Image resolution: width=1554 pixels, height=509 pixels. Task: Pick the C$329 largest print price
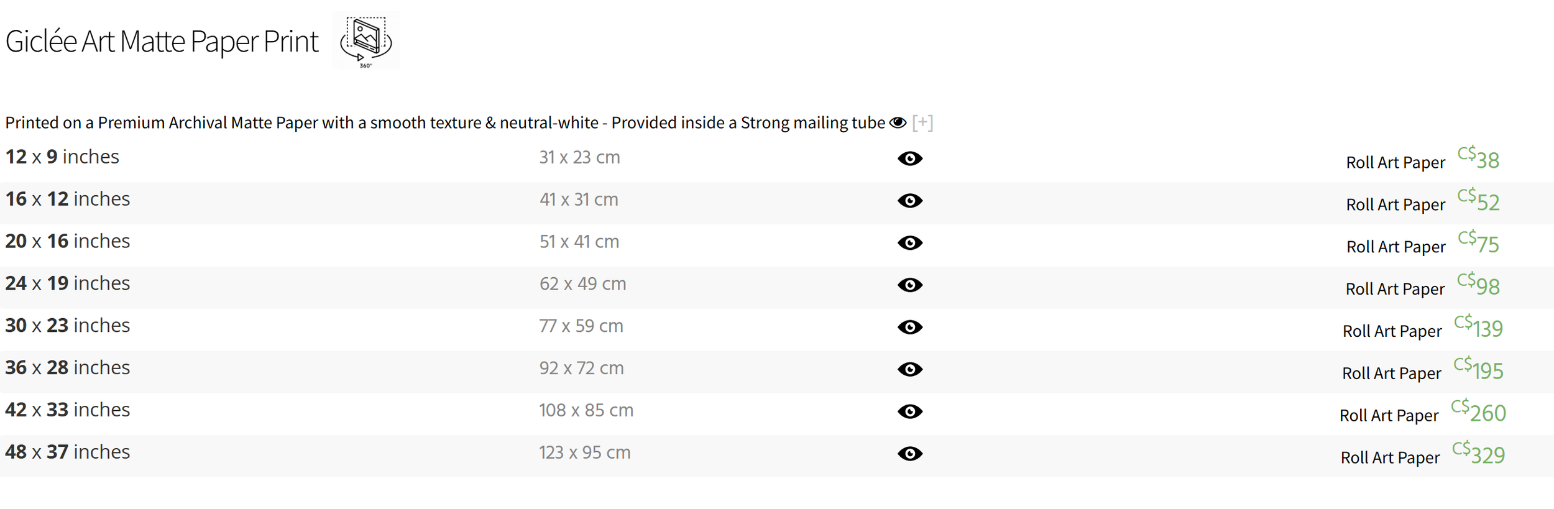point(1478,454)
